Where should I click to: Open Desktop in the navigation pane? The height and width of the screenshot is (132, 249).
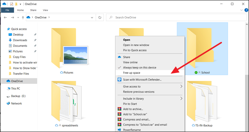(x=18, y=34)
